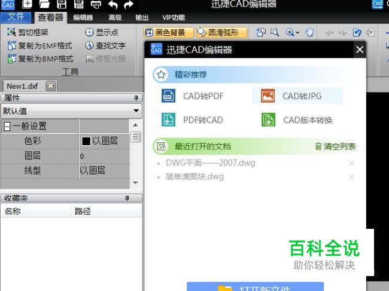Image resolution: width=389 pixels, height=291 pixels.
Task: Click the new file icon in the title bar
Action: pyautogui.click(x=27, y=4)
